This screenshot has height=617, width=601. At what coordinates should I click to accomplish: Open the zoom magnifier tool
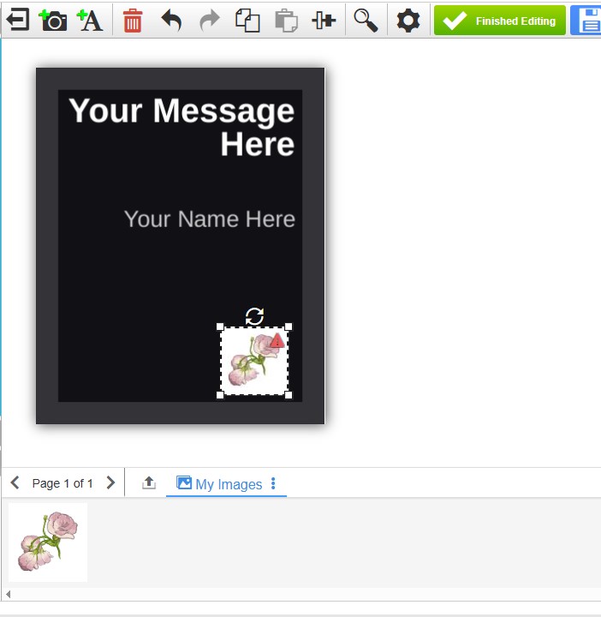[x=366, y=21]
